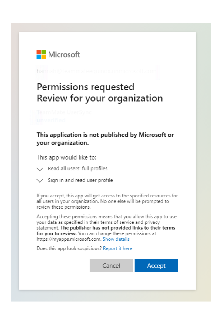Click the "Microsoft" wordmark text
216x325 pixels.
coord(64,55)
